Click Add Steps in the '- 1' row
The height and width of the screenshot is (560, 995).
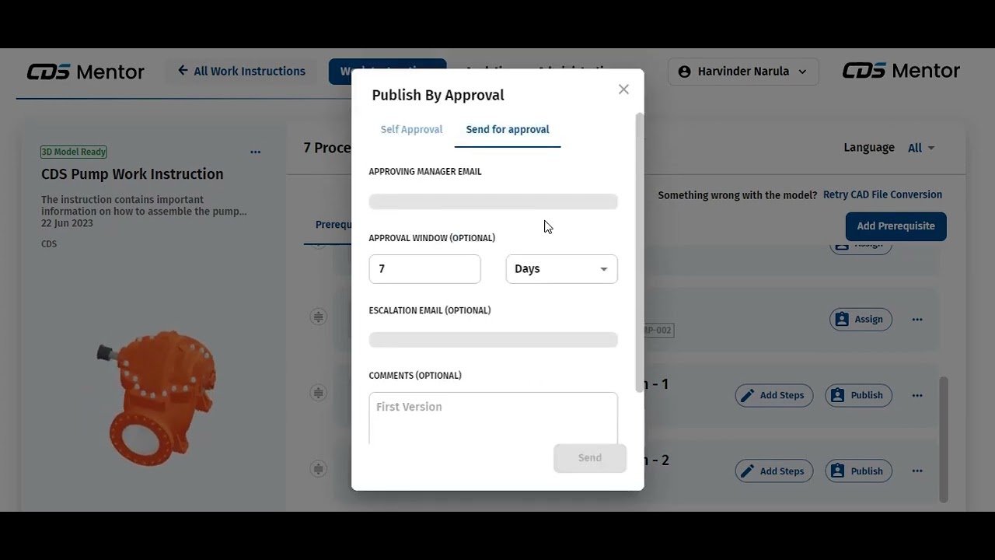(774, 395)
